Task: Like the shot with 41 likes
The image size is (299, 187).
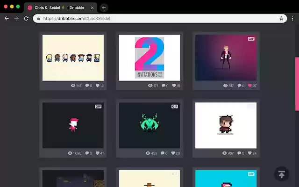Action: tap(98, 153)
